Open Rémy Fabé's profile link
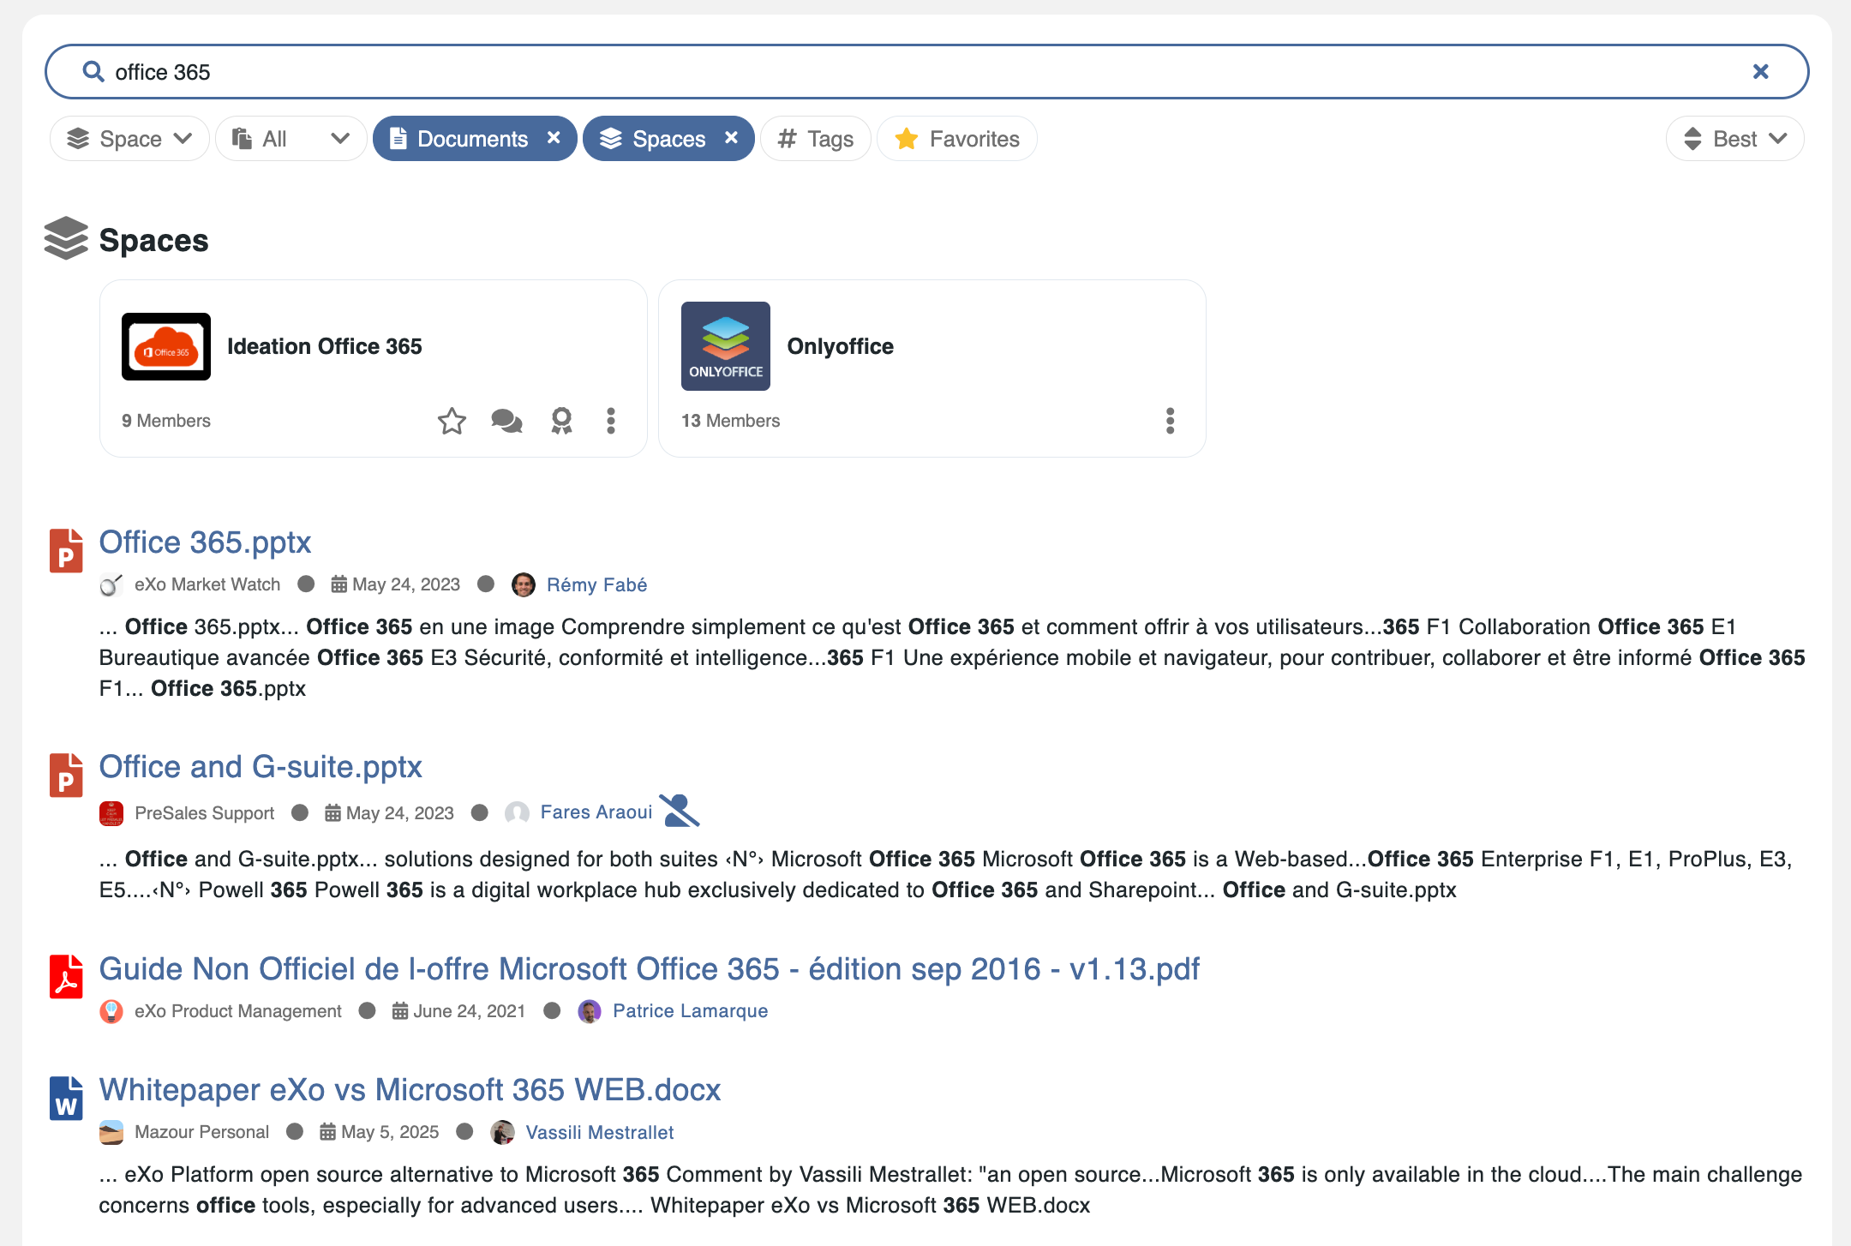Image resolution: width=1851 pixels, height=1246 pixels. pyautogui.click(x=596, y=584)
